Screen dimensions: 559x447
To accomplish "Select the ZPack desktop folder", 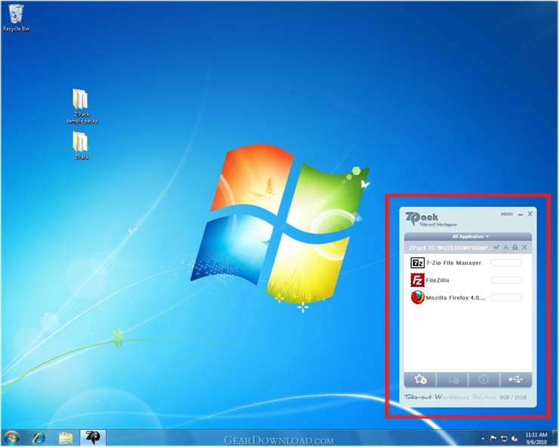I will [x=82, y=146].
